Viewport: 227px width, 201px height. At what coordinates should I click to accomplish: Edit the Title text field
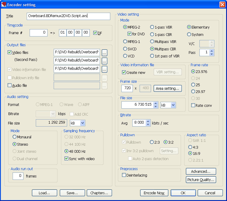[68, 16]
